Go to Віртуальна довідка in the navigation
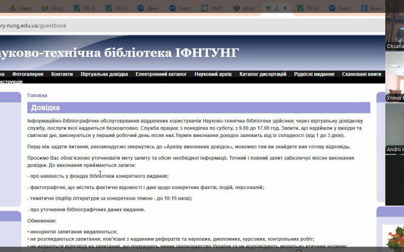Image resolution: width=404 pixels, height=252 pixels. point(104,74)
